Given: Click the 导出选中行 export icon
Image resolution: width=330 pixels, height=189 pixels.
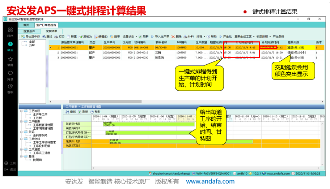Looking at the screenshot, I should (23, 36).
